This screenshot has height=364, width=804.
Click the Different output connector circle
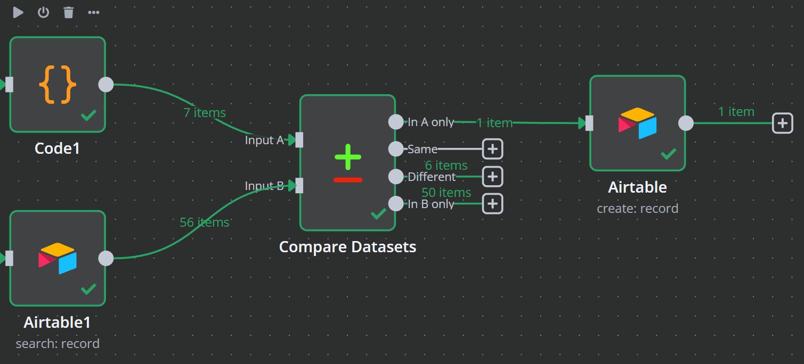[396, 176]
